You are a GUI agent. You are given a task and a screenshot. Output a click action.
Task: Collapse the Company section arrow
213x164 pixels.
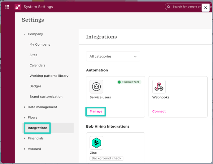[25, 34]
